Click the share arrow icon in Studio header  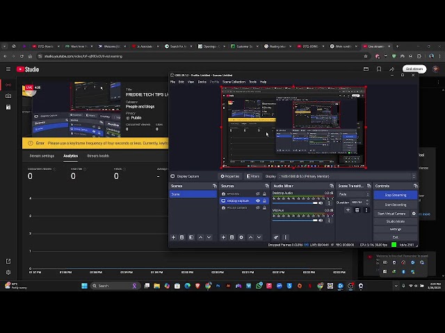(392, 69)
